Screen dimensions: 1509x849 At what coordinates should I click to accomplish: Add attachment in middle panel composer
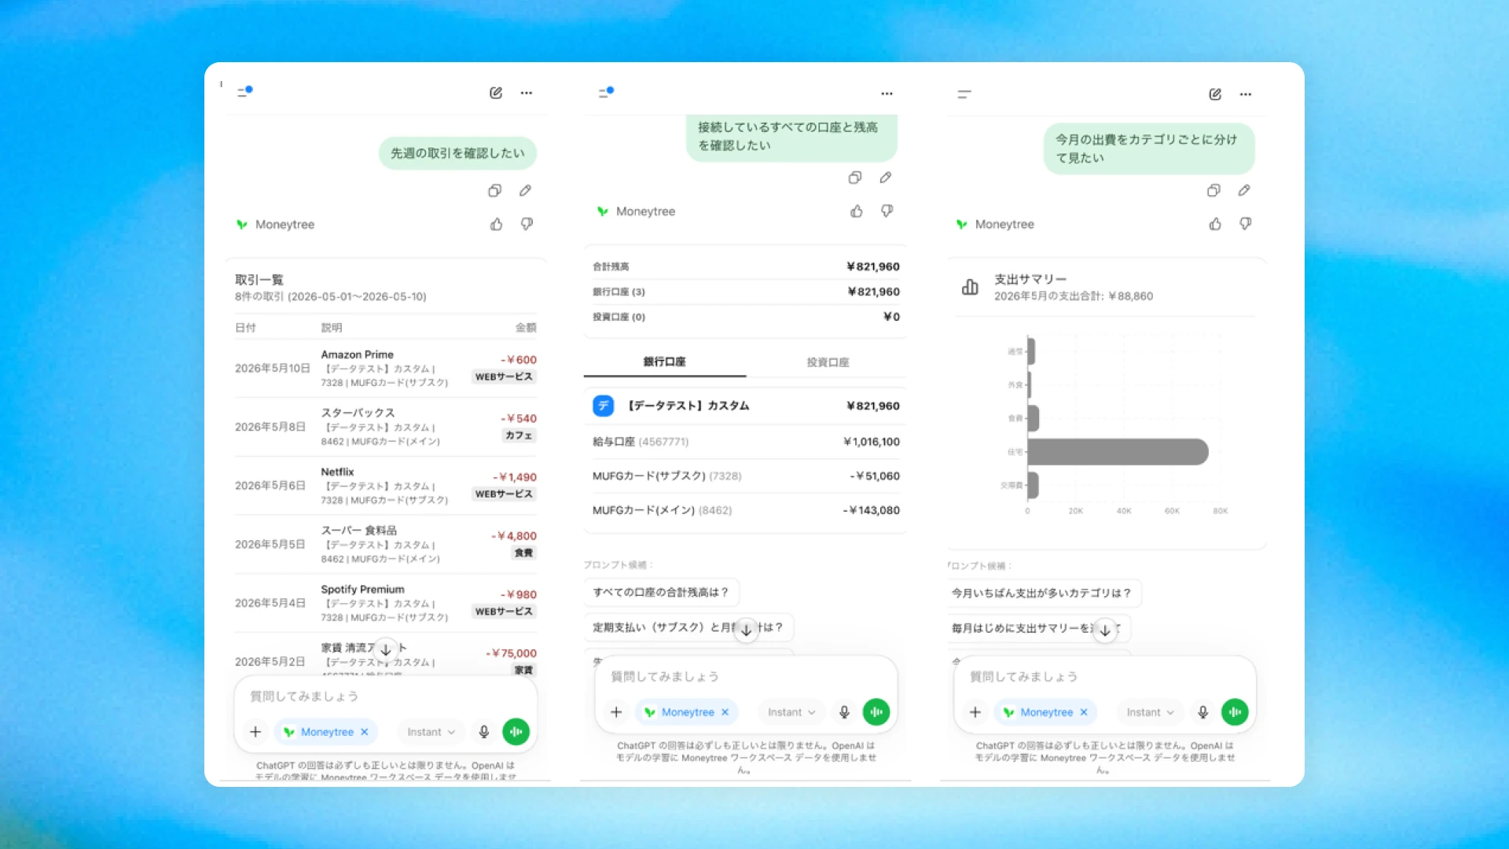616,712
